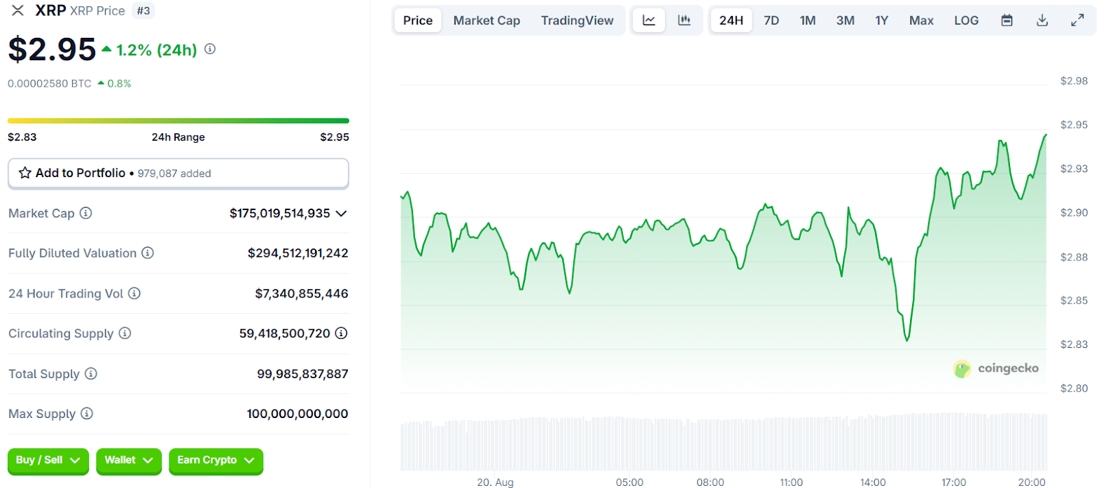Click the volume bars area below chart
This screenshot has width=1120, height=488.
[x=724, y=442]
